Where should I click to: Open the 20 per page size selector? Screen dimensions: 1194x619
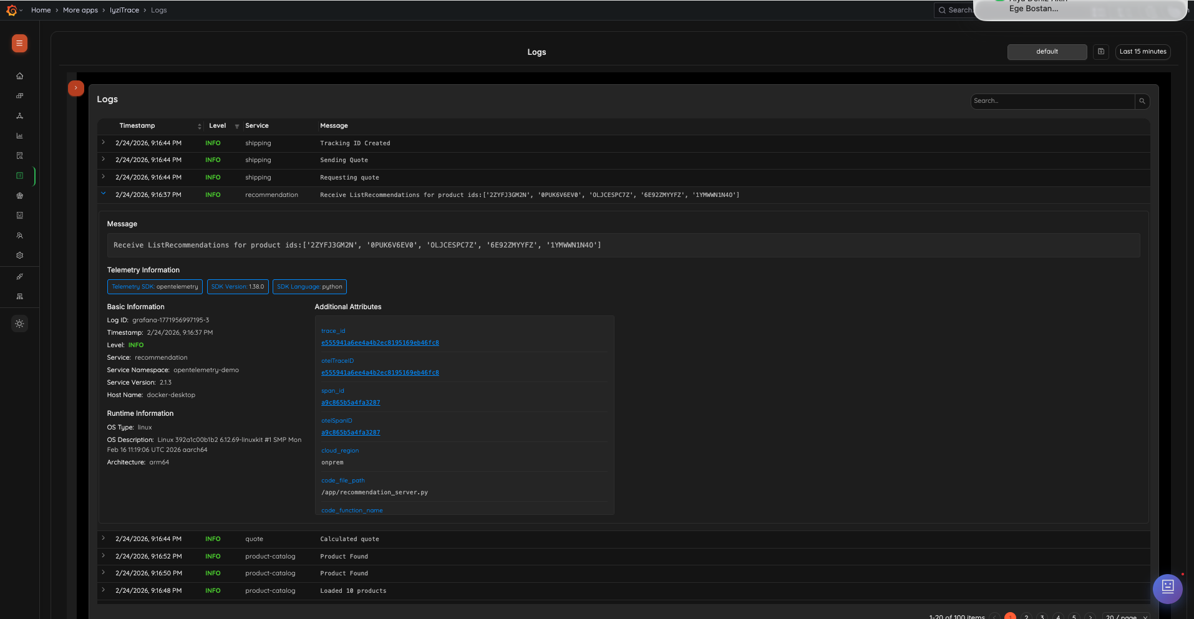point(1122,617)
